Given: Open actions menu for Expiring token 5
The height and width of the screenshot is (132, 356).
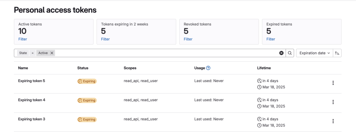Looking at the screenshot, I should click(x=333, y=83).
